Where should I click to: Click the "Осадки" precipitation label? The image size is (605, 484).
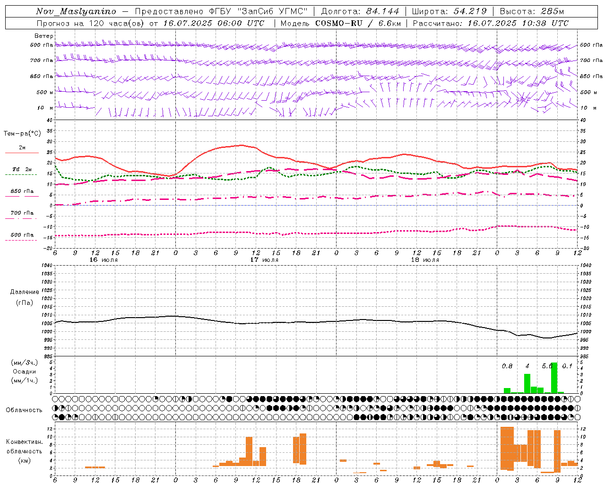pyautogui.click(x=24, y=372)
